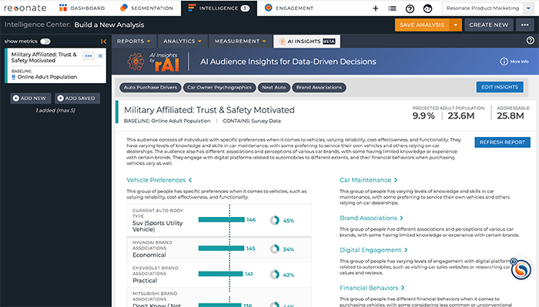Click the 42% donut chart icon
The image size is (539, 307).
[274, 275]
